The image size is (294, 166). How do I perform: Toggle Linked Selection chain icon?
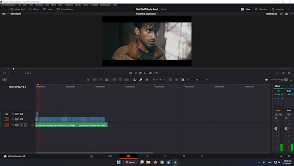[x=141, y=80]
